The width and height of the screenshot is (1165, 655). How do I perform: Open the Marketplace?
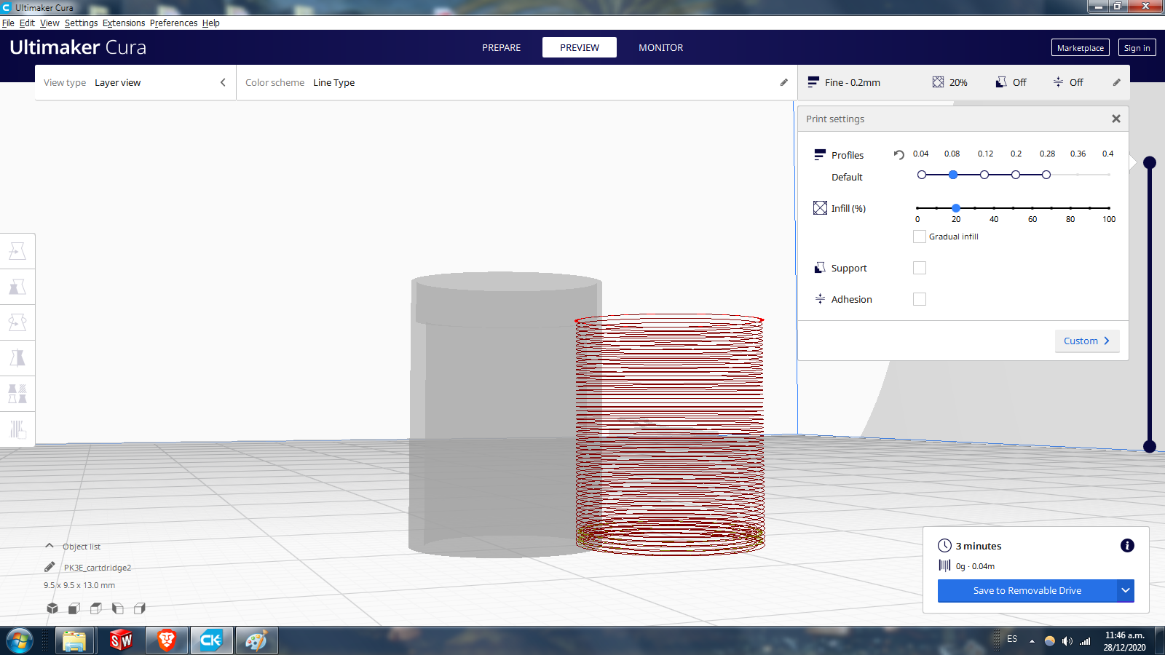tap(1081, 48)
